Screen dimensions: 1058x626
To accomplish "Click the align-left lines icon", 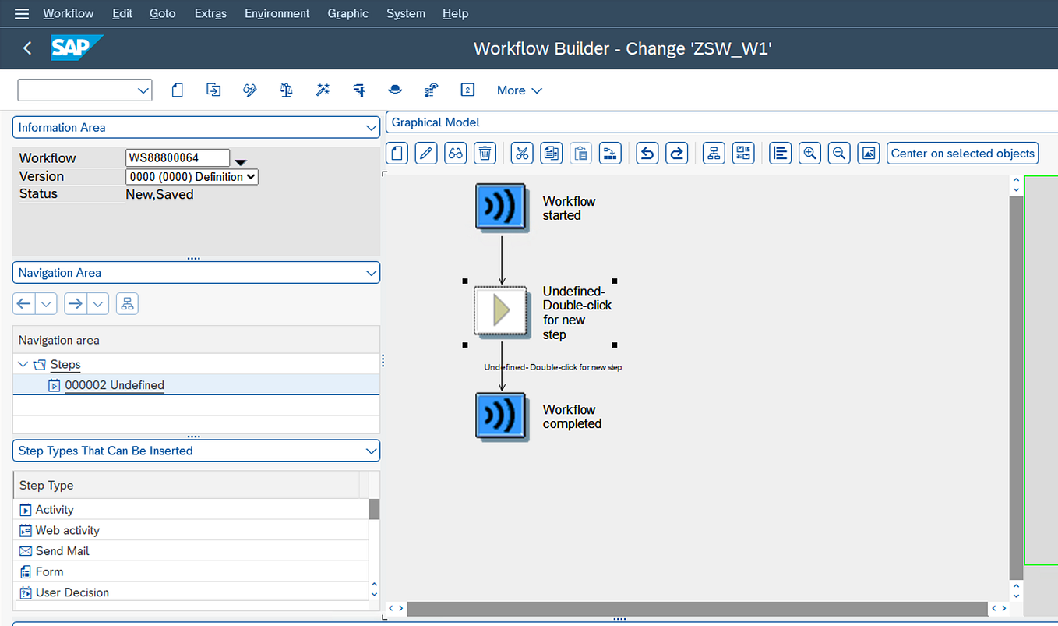I will click(x=781, y=154).
